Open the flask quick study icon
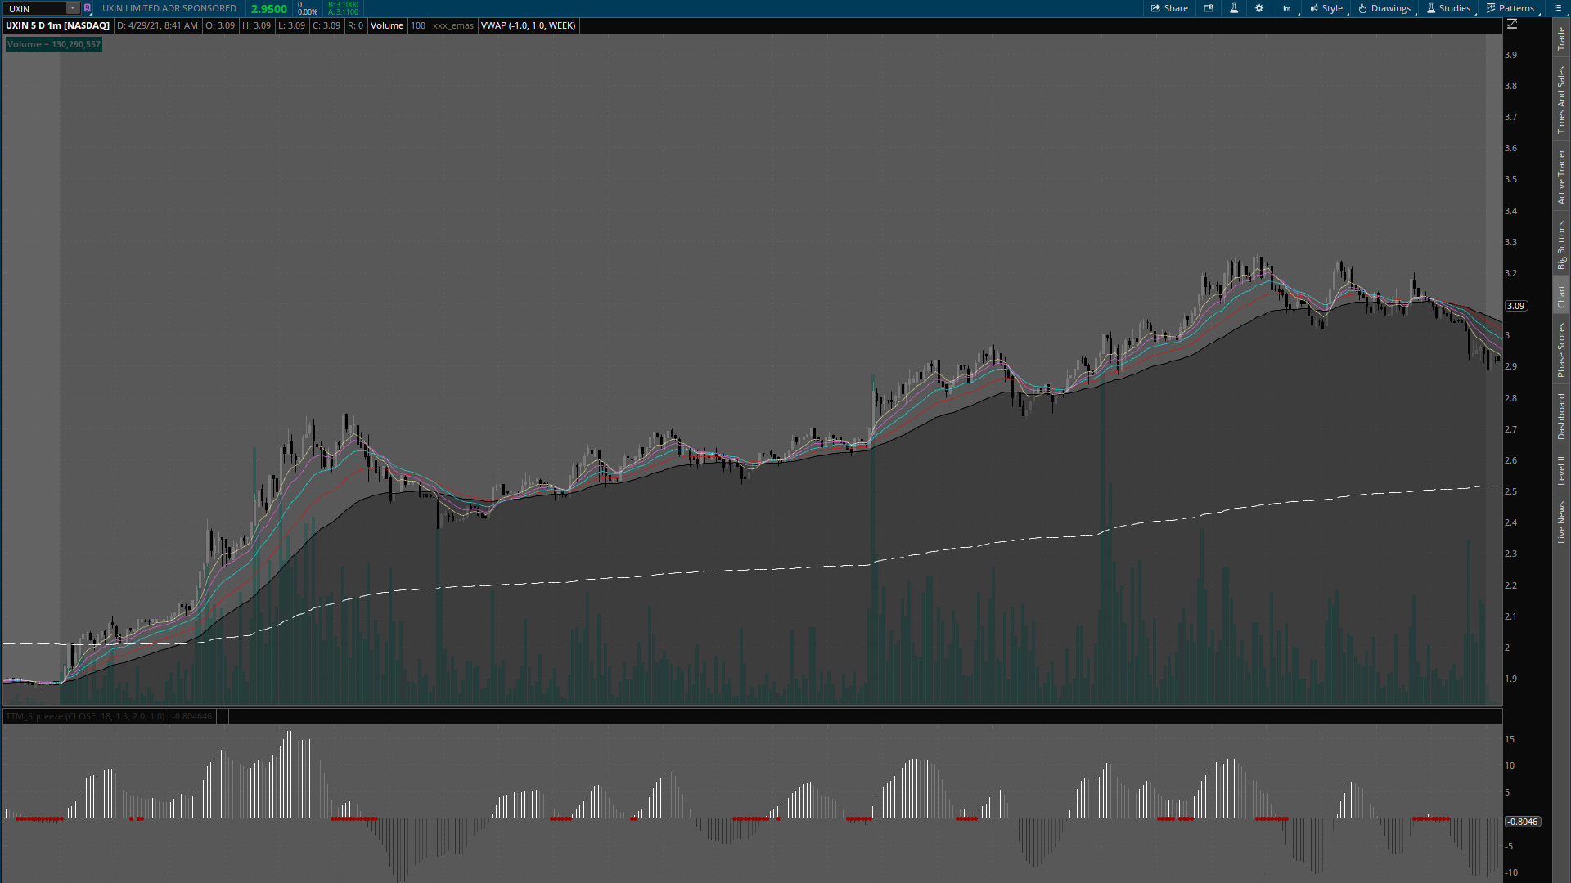This screenshot has height=883, width=1571. [1234, 8]
